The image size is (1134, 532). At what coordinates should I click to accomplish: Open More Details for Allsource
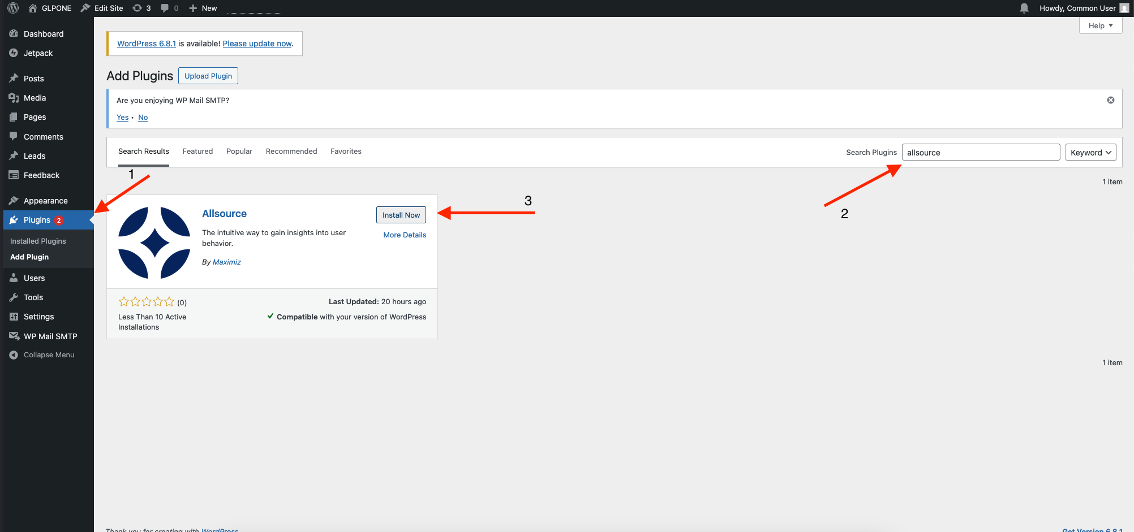coord(405,235)
